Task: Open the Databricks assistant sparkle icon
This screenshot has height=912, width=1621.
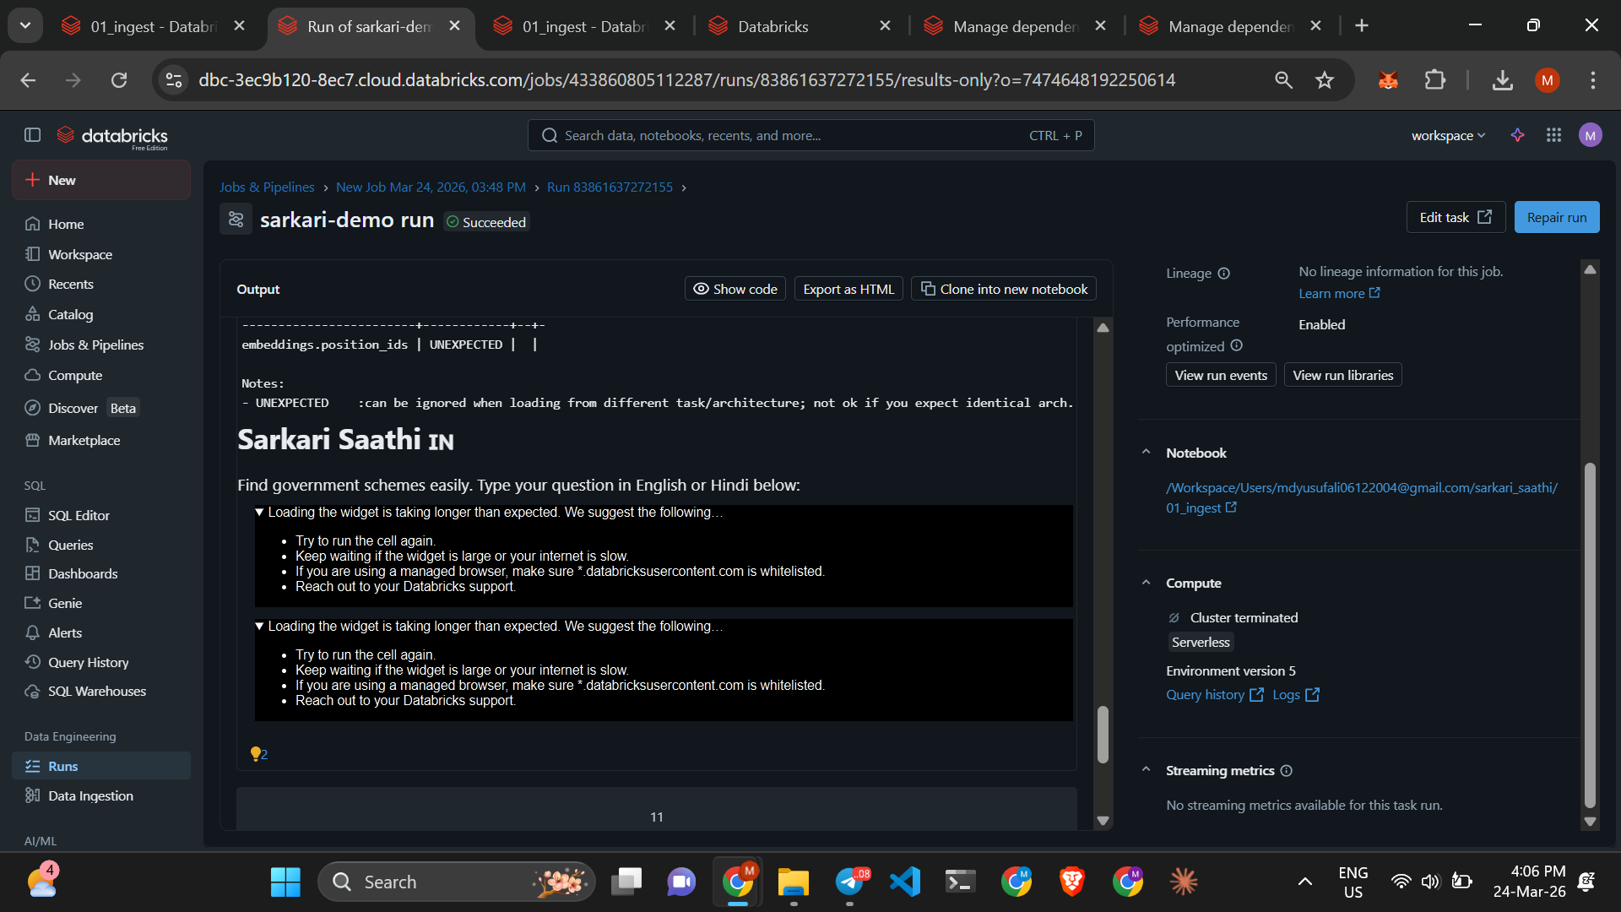Action: coord(1517,135)
